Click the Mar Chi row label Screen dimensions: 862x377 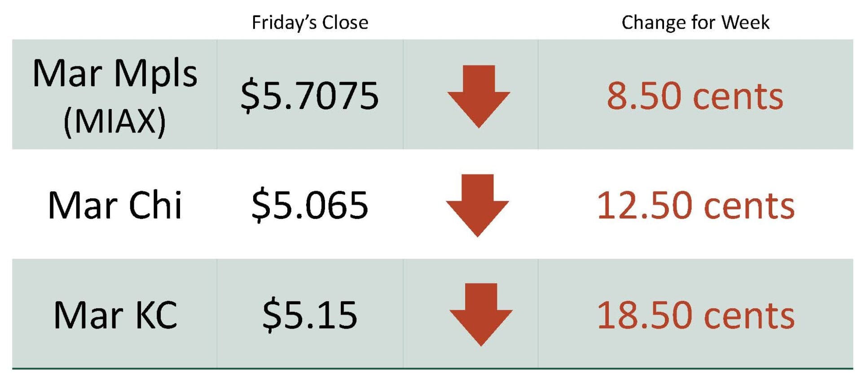point(115,205)
